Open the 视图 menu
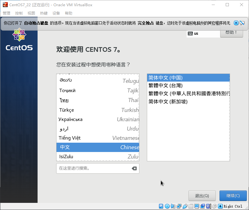This screenshot has height=210, width=249. [x=31, y=13]
